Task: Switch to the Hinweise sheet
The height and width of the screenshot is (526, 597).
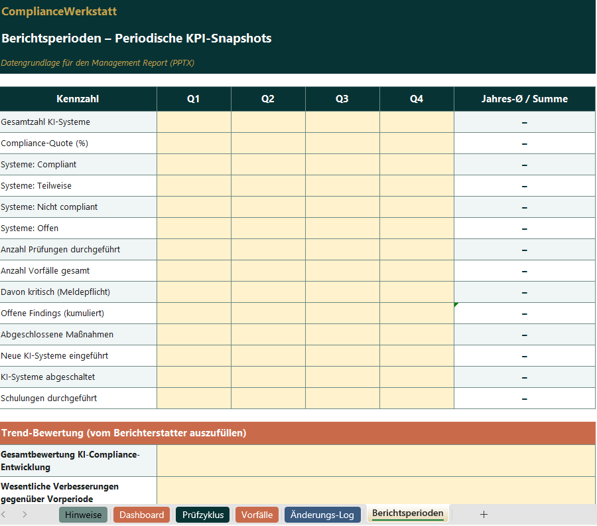Action: pyautogui.click(x=82, y=514)
